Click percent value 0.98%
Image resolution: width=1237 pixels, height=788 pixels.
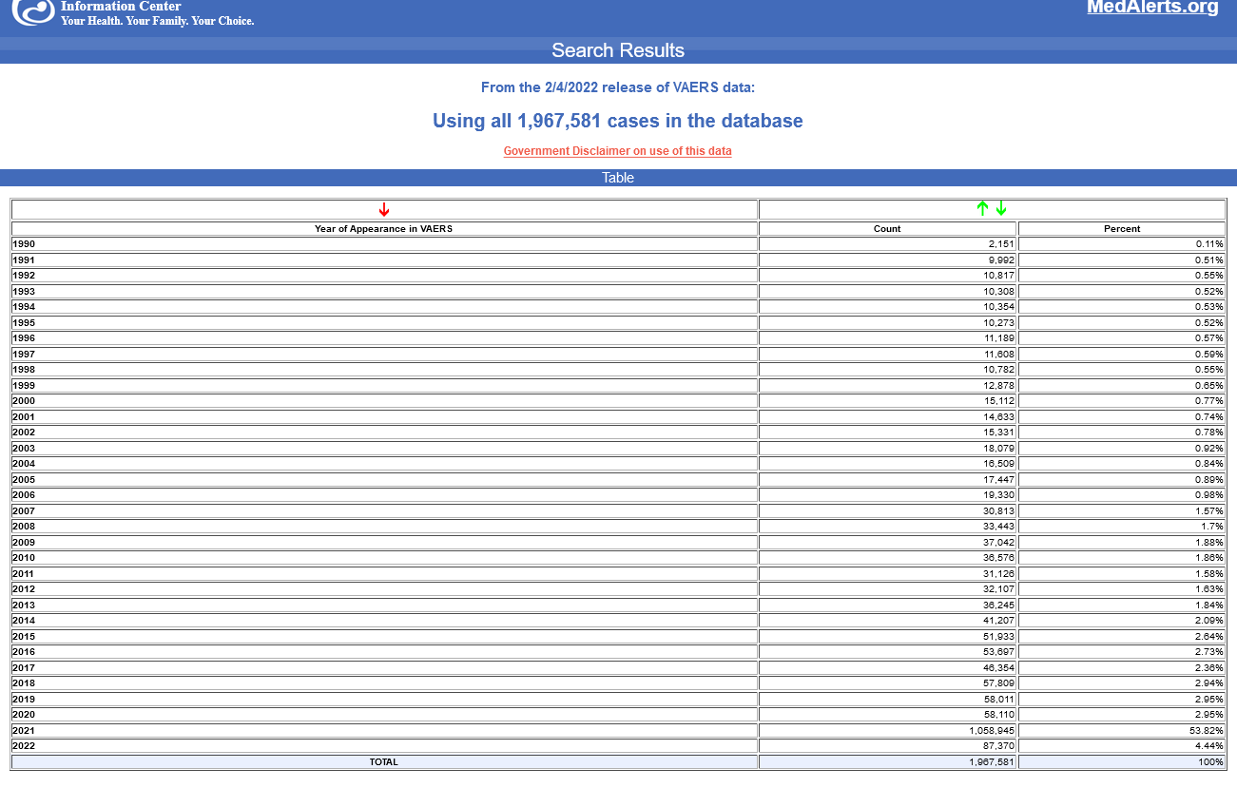pyautogui.click(x=1209, y=495)
